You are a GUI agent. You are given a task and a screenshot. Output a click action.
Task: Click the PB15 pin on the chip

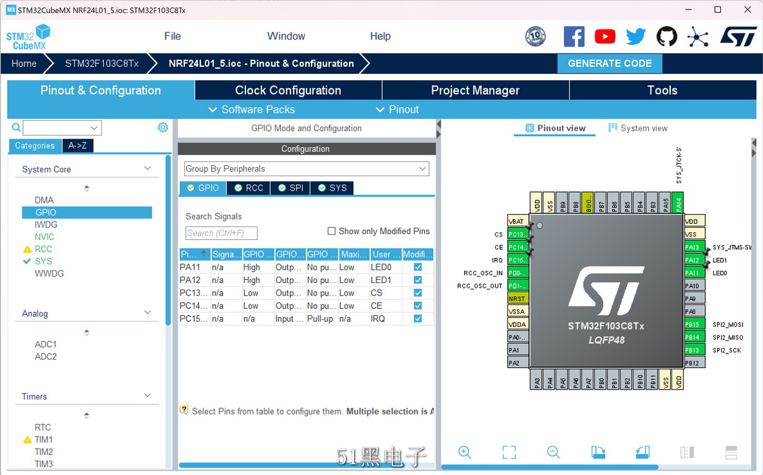[x=695, y=324]
